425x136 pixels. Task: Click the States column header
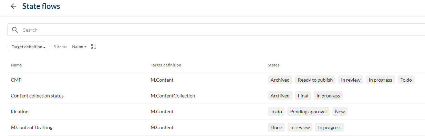(x=273, y=65)
